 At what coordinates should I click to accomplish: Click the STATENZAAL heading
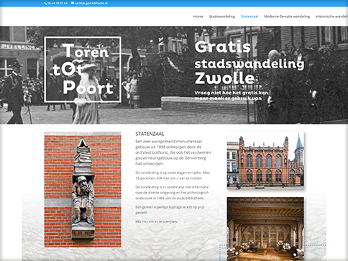[x=150, y=134]
